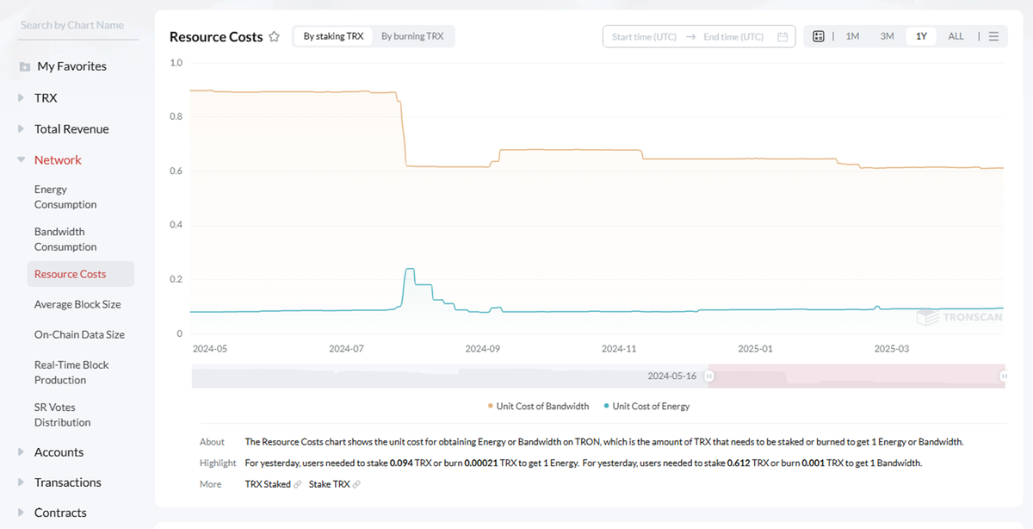Click the data view toggle icon

819,36
